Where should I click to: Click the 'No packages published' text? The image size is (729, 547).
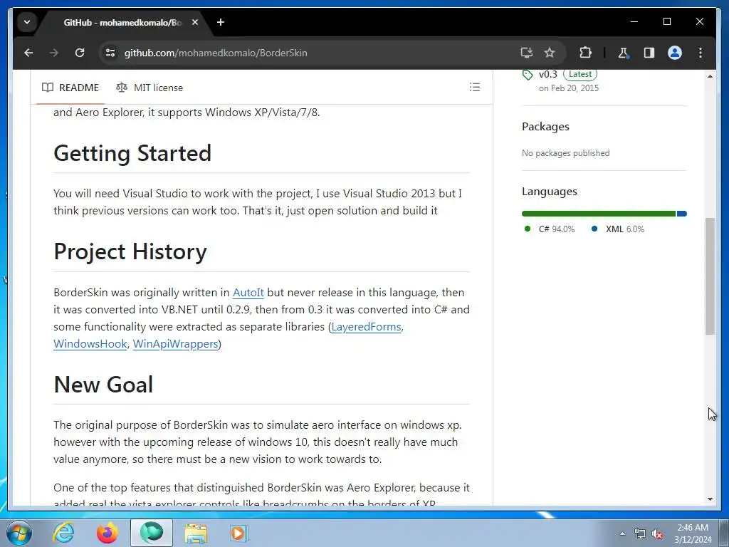565,153
